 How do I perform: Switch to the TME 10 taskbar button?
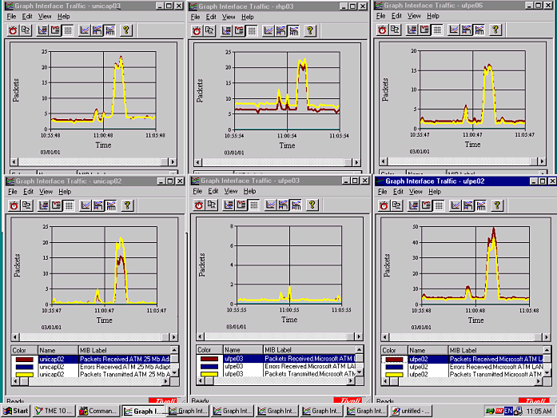coord(58,411)
